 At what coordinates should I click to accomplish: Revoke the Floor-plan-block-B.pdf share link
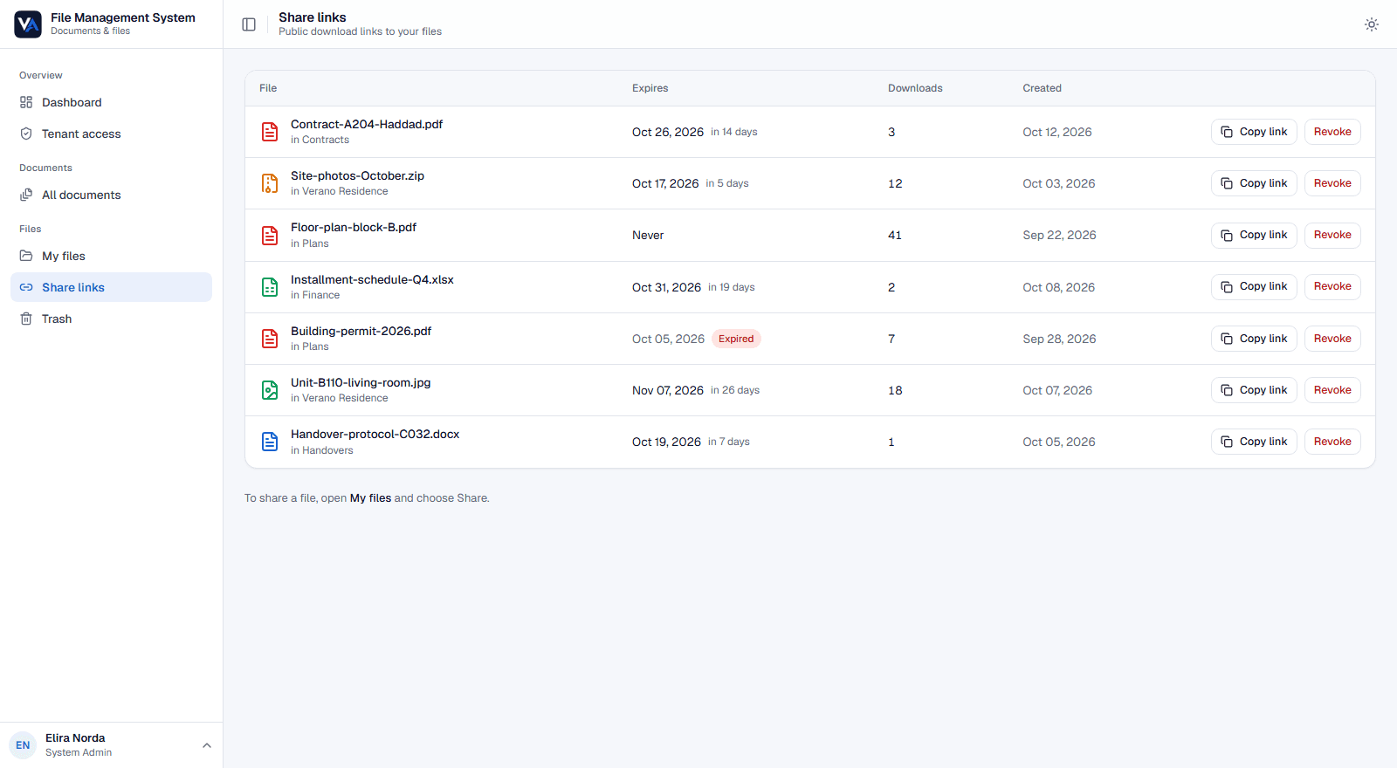coord(1332,235)
